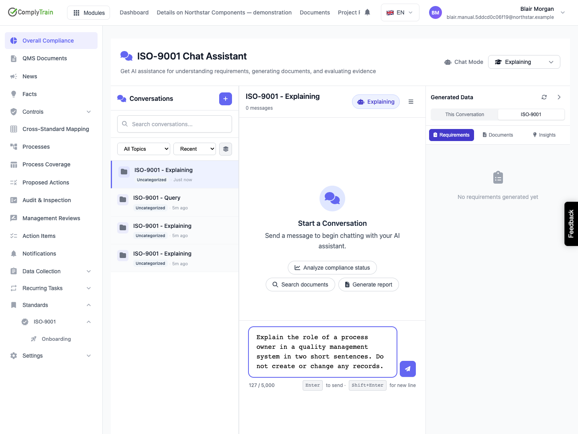Open the conversation hamburger menu
Screen dimensions: 578x434
pyautogui.click(x=411, y=102)
